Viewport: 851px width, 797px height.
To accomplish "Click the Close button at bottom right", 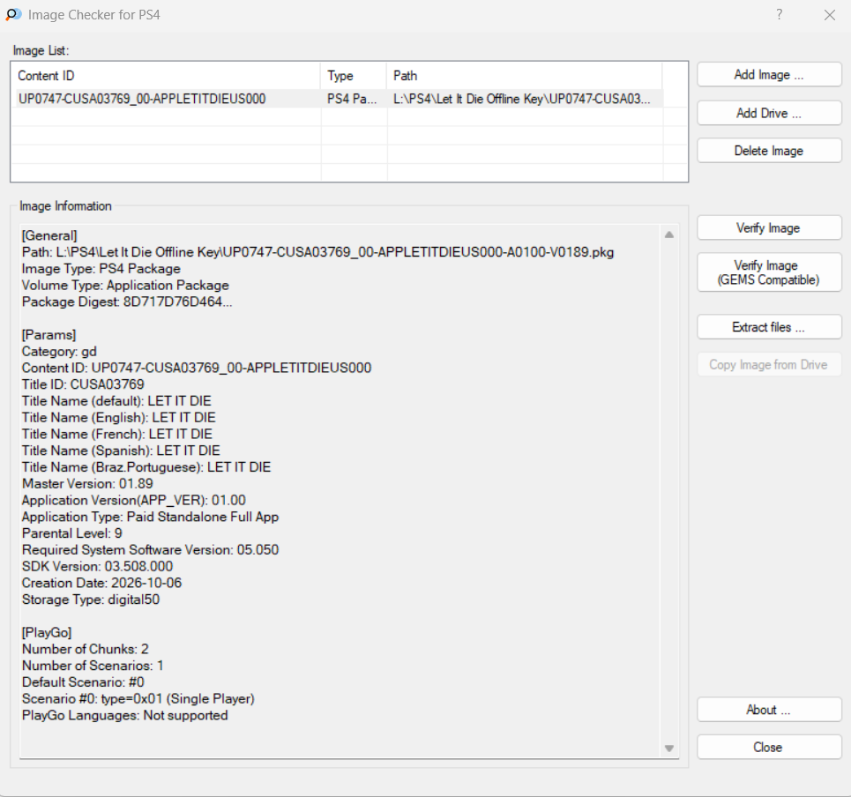I will [769, 747].
